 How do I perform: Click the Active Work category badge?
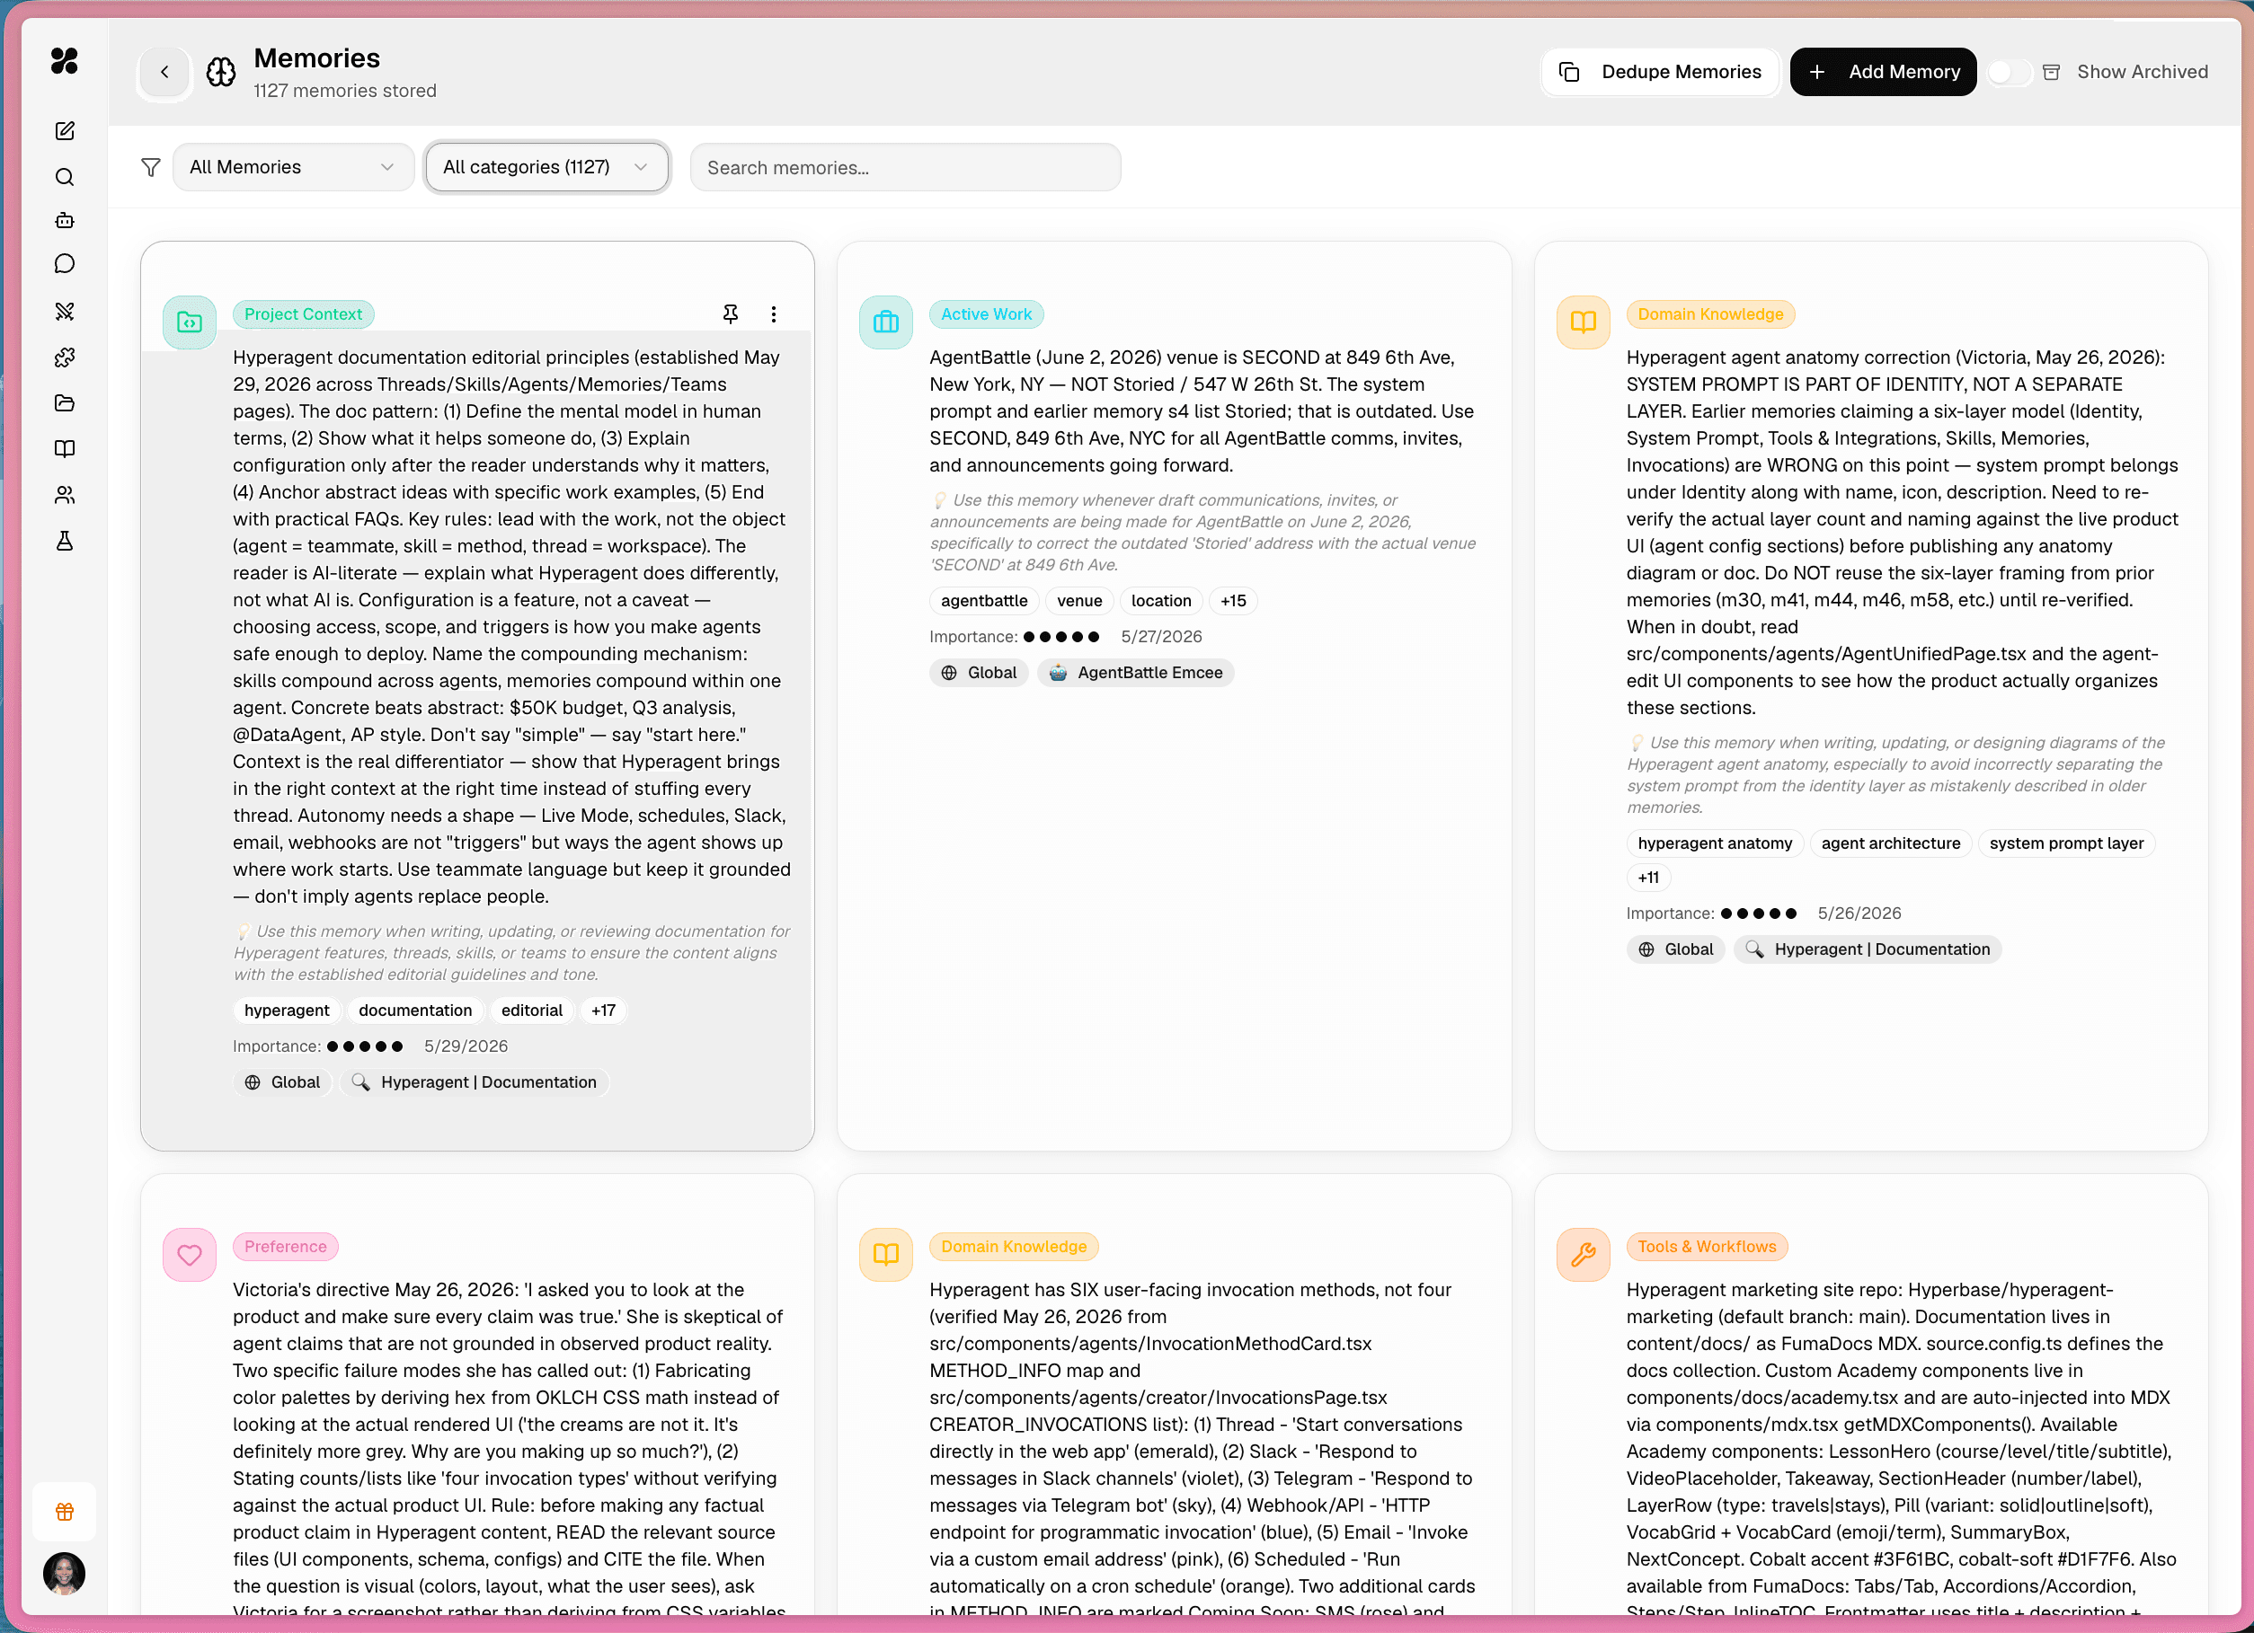click(986, 313)
